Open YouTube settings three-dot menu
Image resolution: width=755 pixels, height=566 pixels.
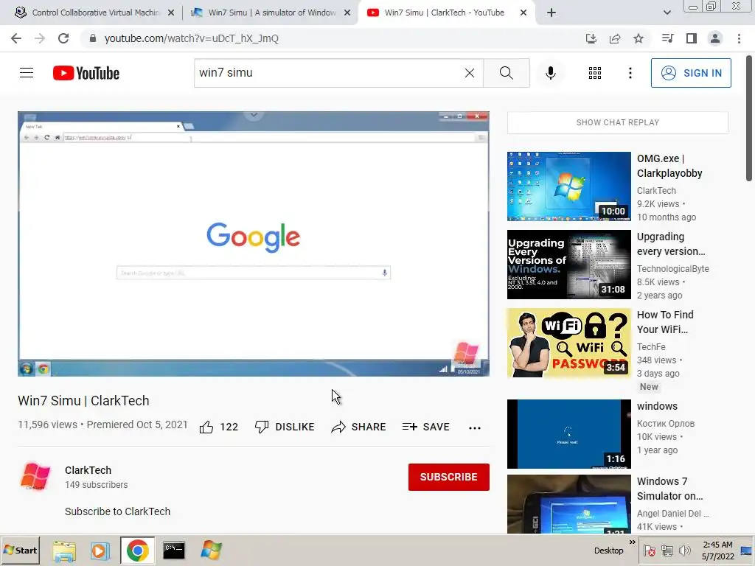[630, 73]
